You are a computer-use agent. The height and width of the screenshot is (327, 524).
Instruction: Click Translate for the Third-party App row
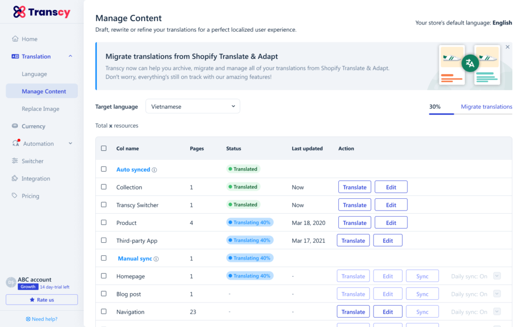pyautogui.click(x=353, y=240)
